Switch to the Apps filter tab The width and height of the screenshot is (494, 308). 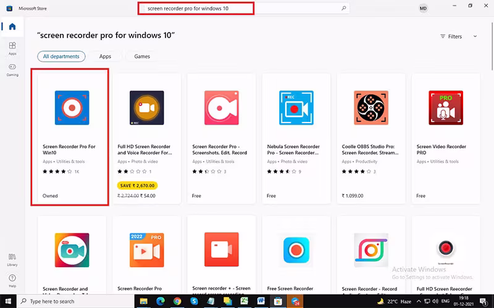point(105,57)
